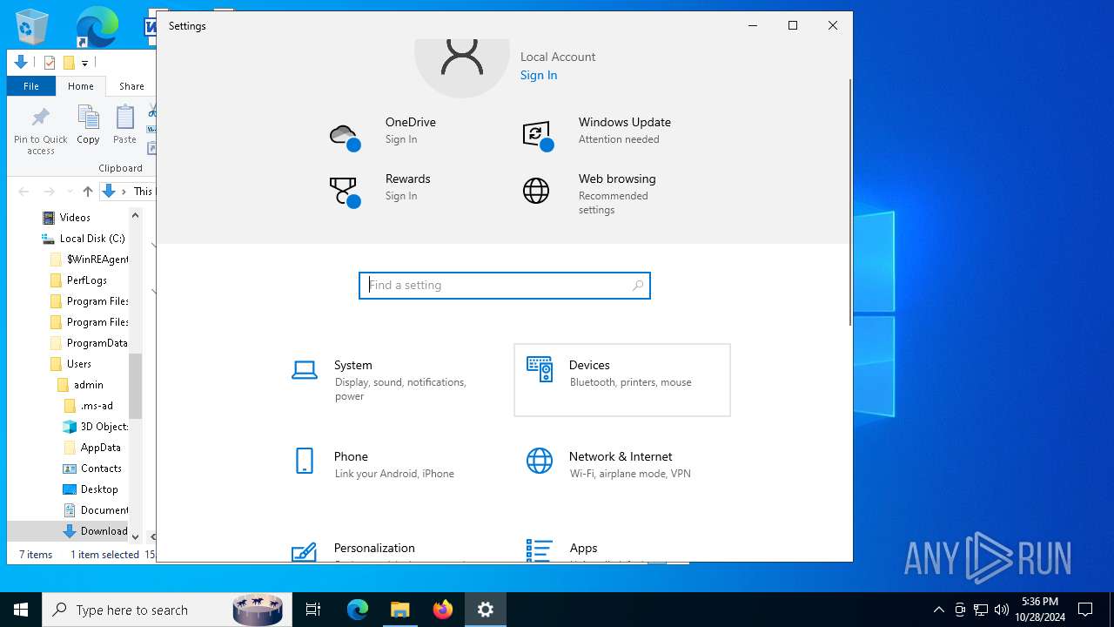Viewport: 1114px width, 627px height.
Task: Click the OneDrive Sign In label
Action: (x=401, y=139)
